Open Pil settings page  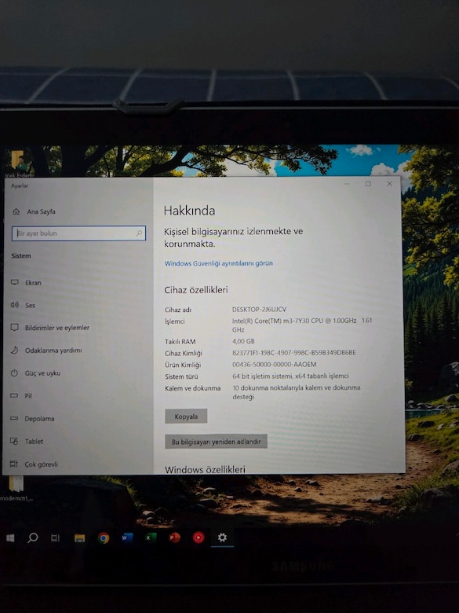pos(28,395)
